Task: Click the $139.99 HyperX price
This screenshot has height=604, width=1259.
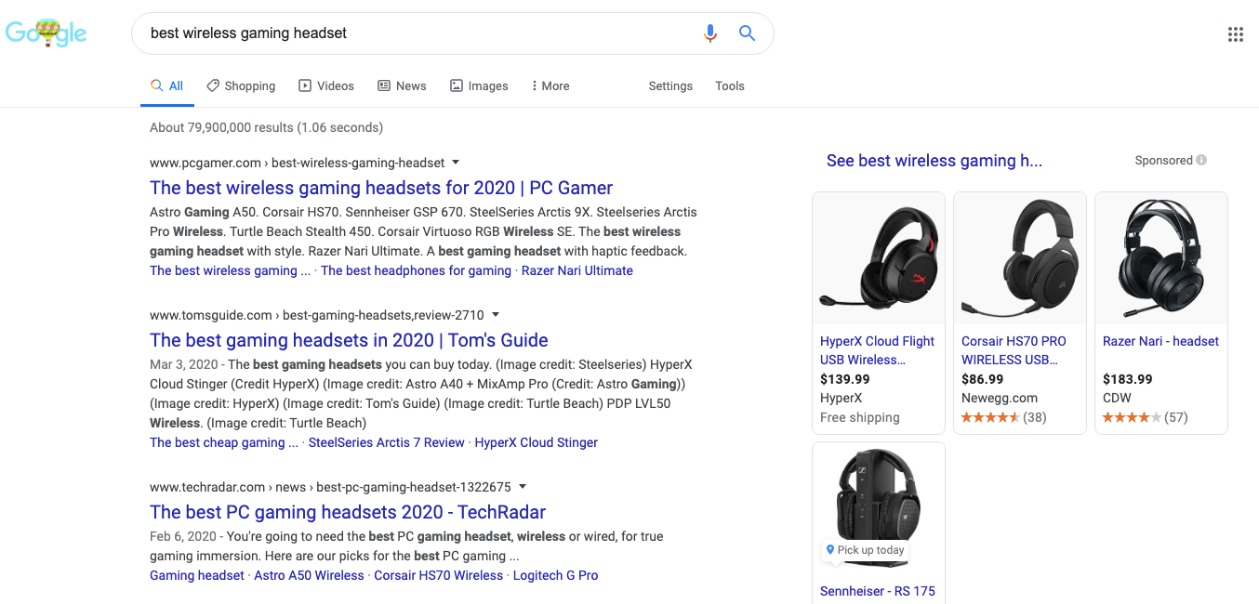Action: [x=845, y=379]
